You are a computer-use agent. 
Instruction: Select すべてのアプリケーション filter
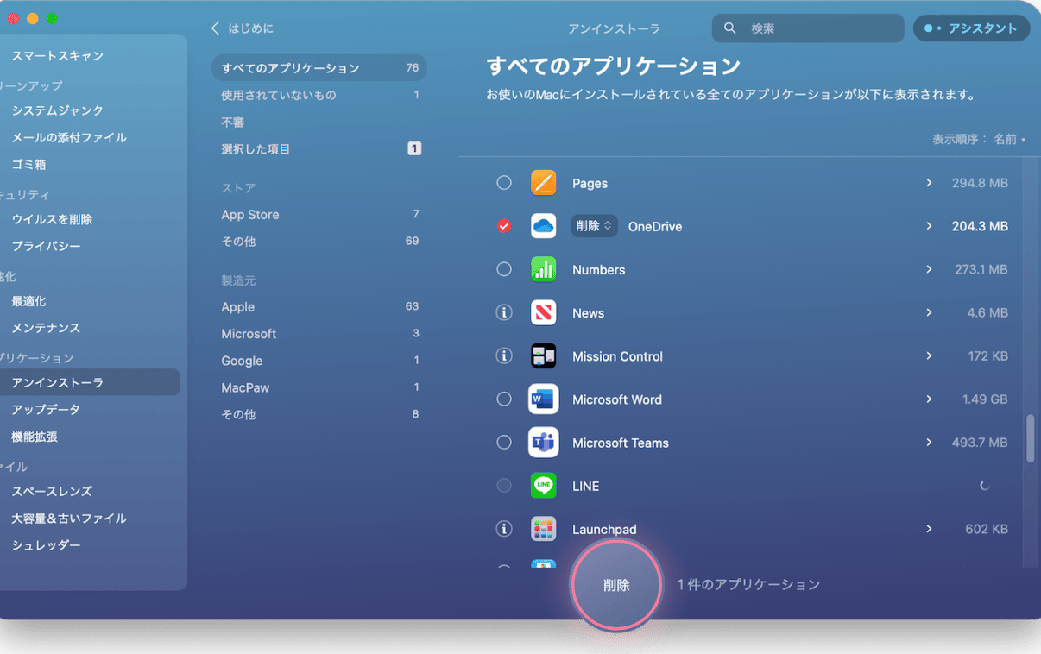pyautogui.click(x=319, y=68)
